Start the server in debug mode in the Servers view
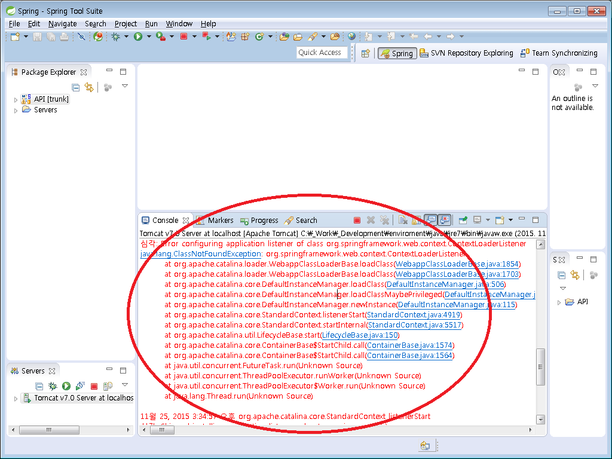 pyautogui.click(x=53, y=386)
